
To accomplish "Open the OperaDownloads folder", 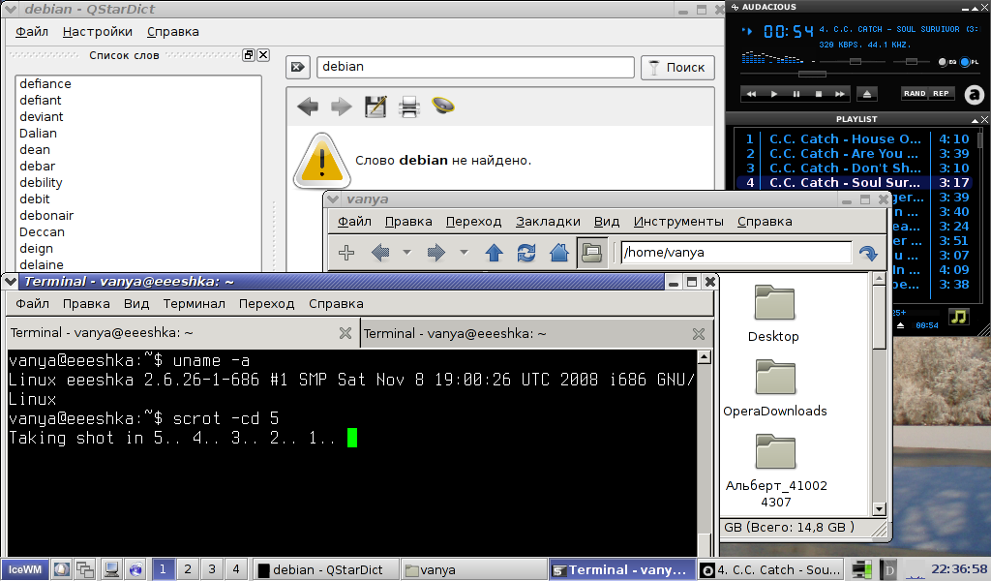I will [x=774, y=387].
